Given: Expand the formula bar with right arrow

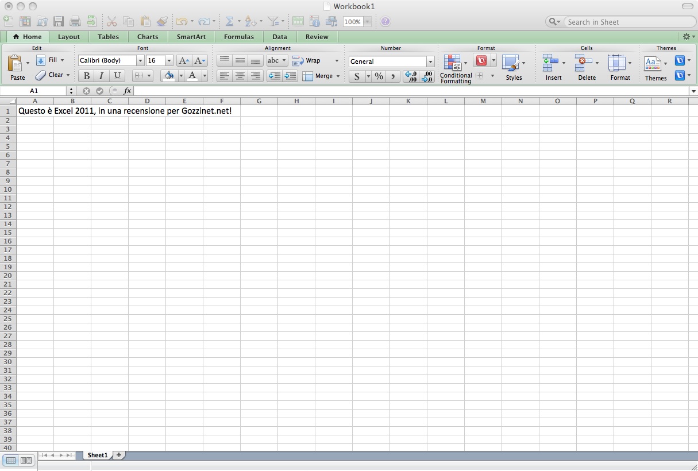Looking at the screenshot, I should click(x=693, y=91).
